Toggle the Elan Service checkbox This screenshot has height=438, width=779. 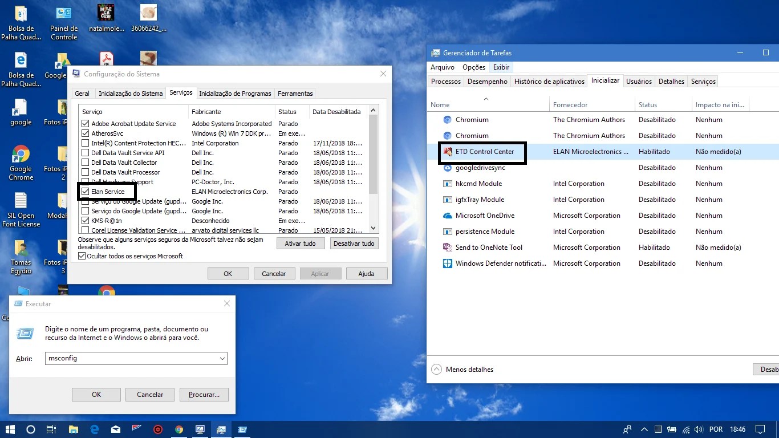pyautogui.click(x=86, y=192)
